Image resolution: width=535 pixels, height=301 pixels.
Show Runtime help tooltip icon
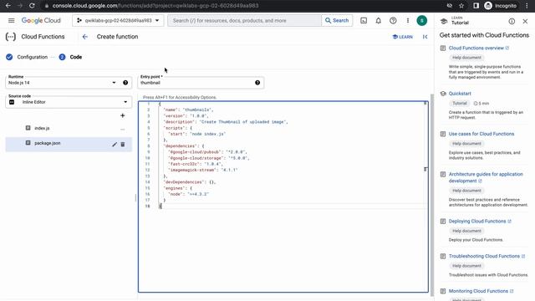(x=125, y=83)
